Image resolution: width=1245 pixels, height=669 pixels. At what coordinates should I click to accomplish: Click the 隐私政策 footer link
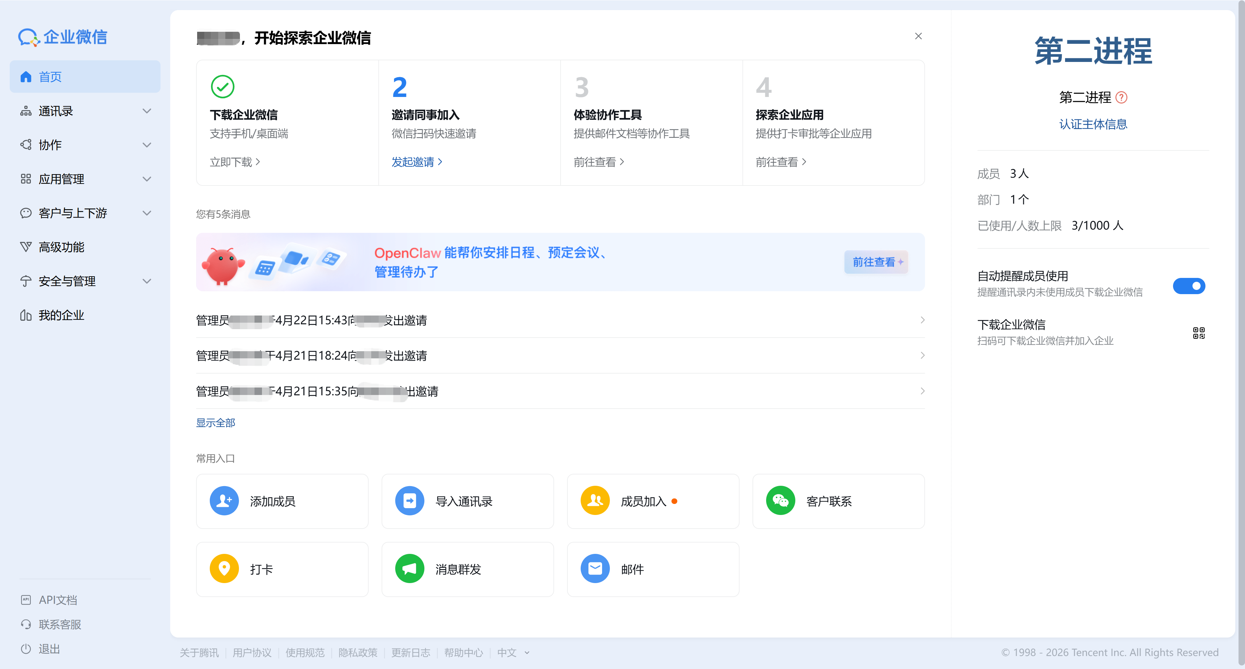click(358, 652)
